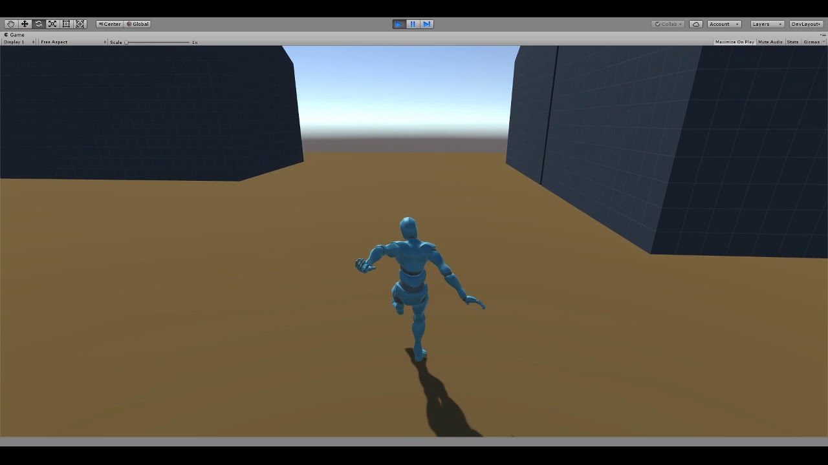
Task: Open the Account dropdown
Action: [x=724, y=24]
